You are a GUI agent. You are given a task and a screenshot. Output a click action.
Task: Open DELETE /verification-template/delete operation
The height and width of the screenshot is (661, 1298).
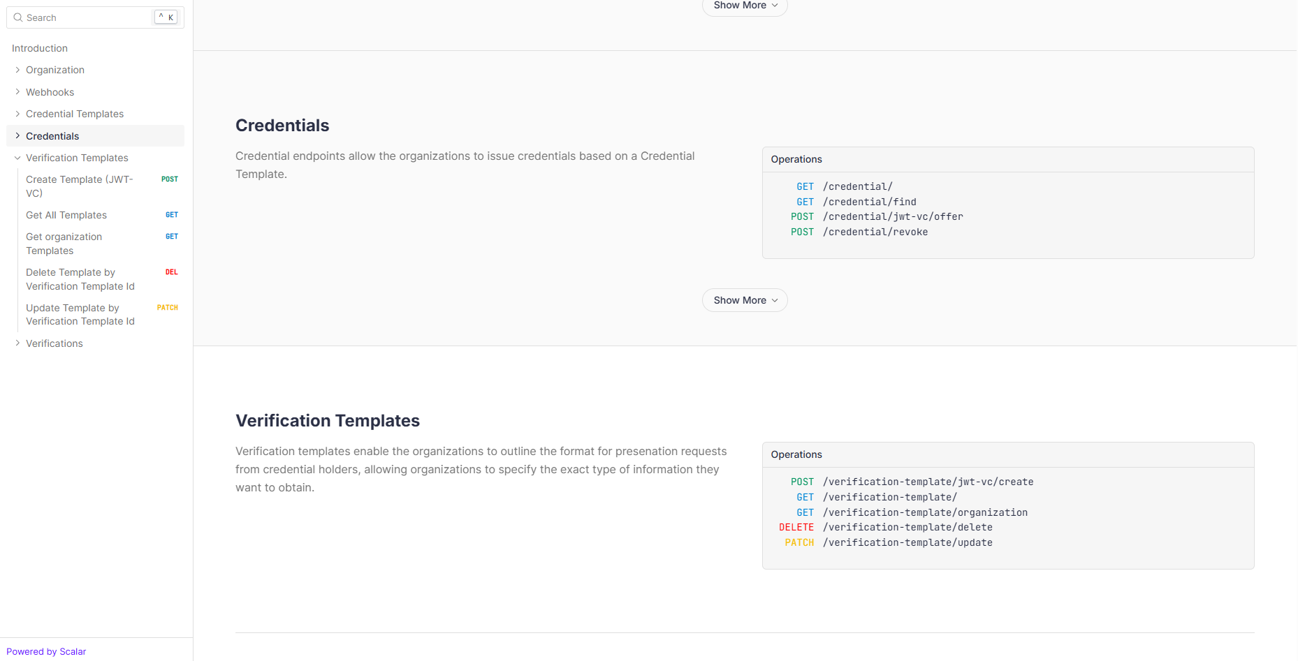[x=907, y=527]
